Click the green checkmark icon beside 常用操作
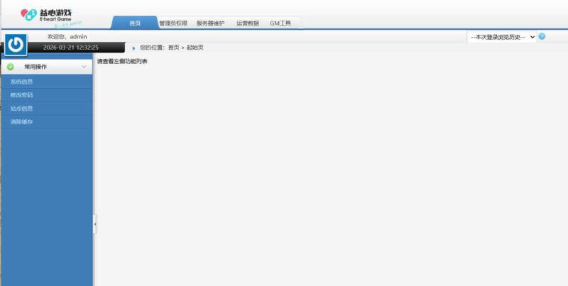The width and height of the screenshot is (568, 286). [x=11, y=67]
